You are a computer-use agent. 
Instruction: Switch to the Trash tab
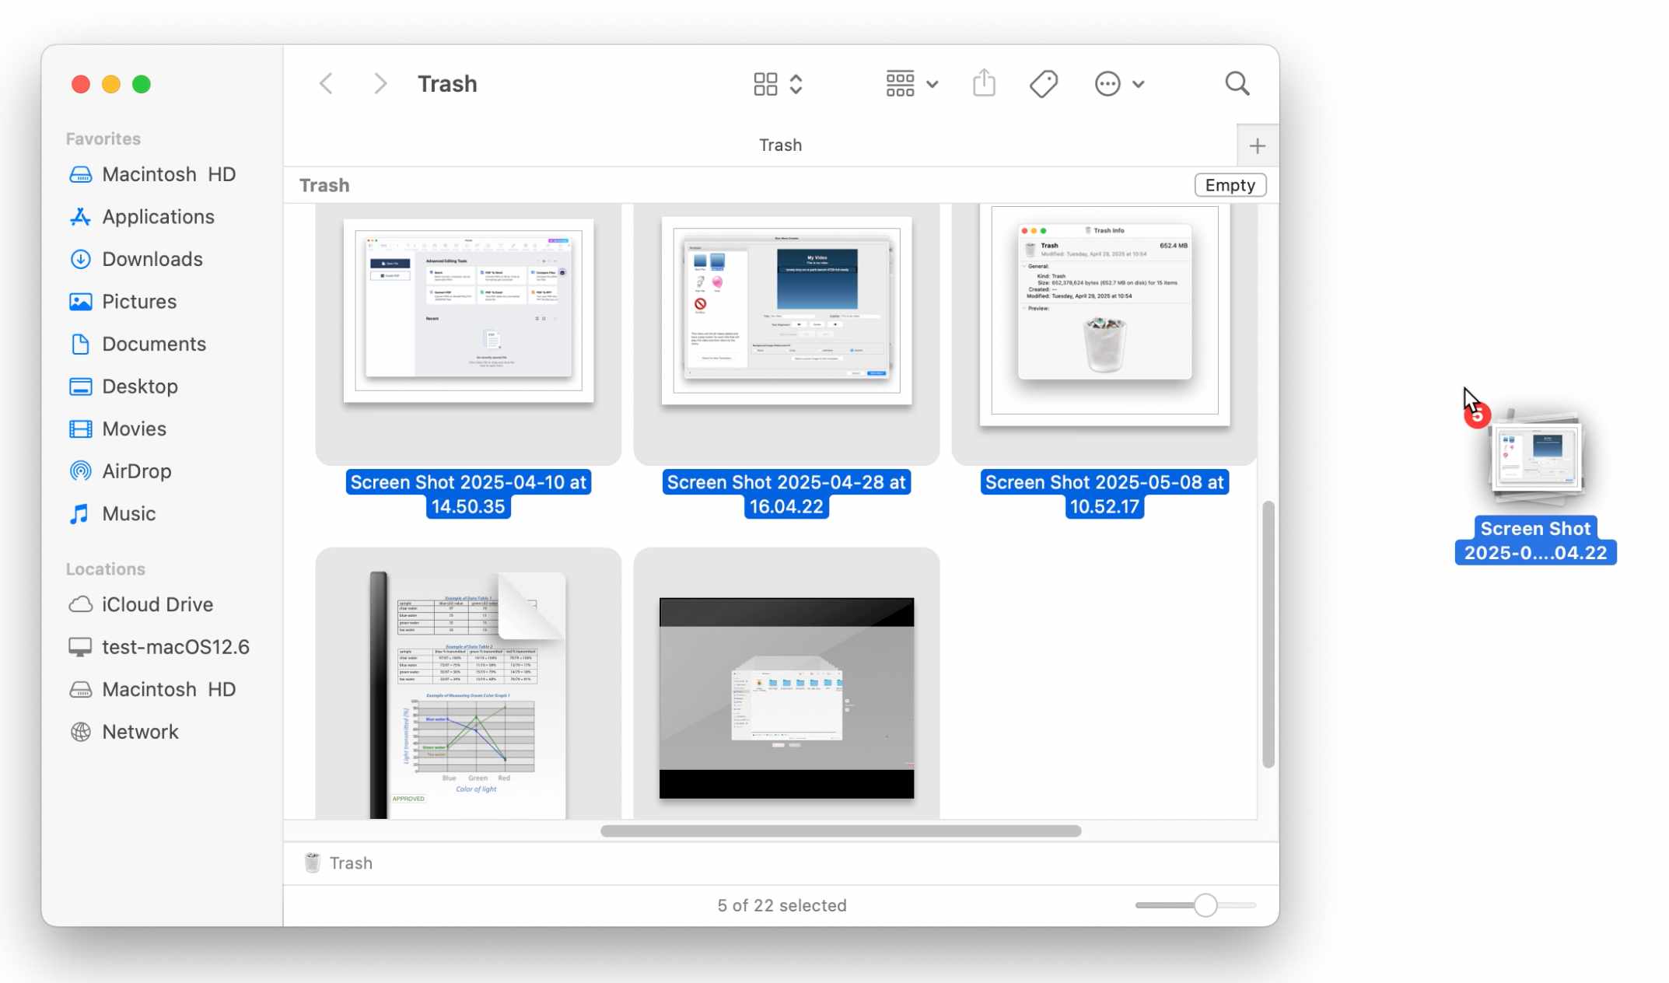(781, 145)
